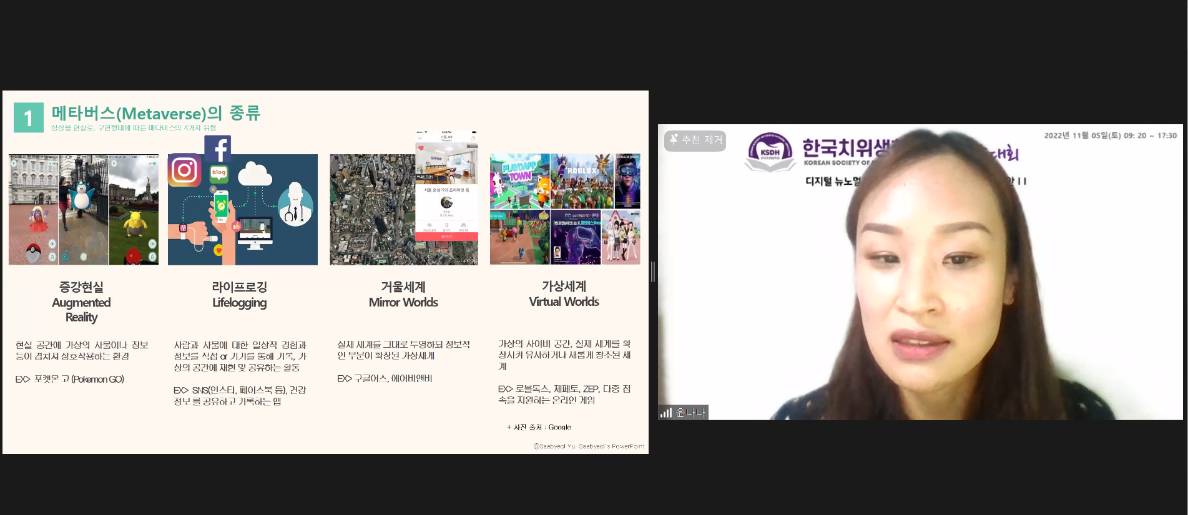
Task: Click the Facebook logo on the slide
Action: (x=218, y=149)
